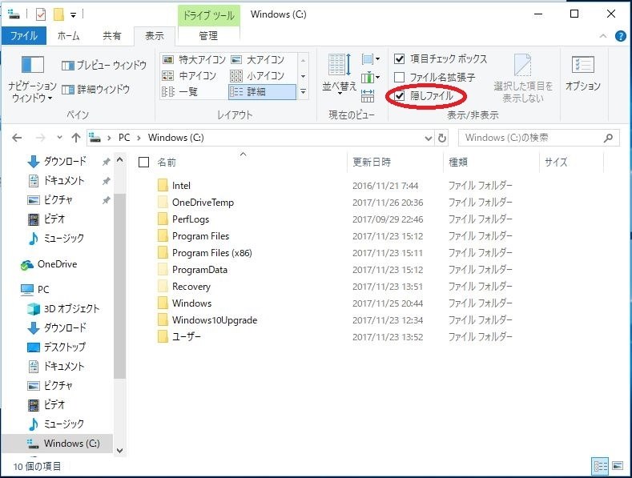
Task: Select 詳細 layout
Action: (263, 92)
